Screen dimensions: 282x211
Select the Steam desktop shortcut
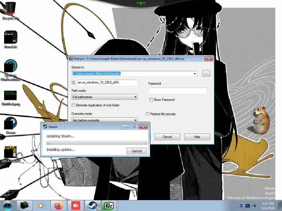11,126
